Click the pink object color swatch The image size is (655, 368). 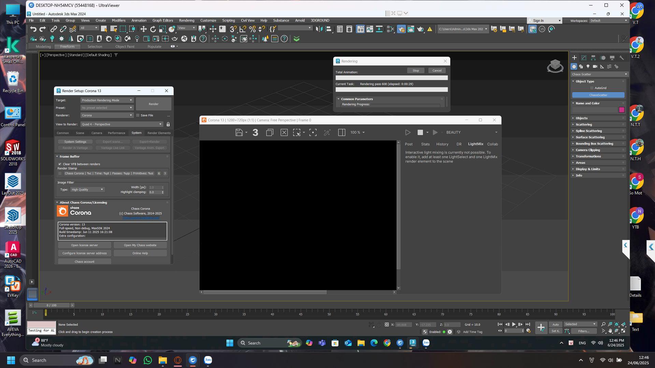(621, 110)
